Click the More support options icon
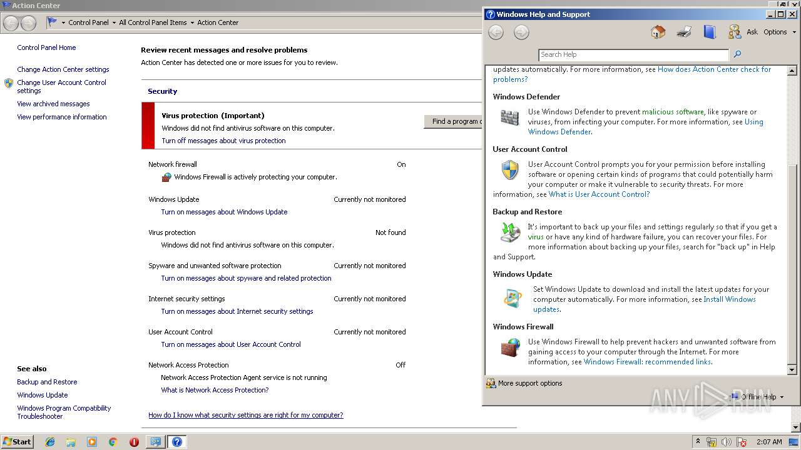Viewport: 801px width, 450px height. (491, 383)
